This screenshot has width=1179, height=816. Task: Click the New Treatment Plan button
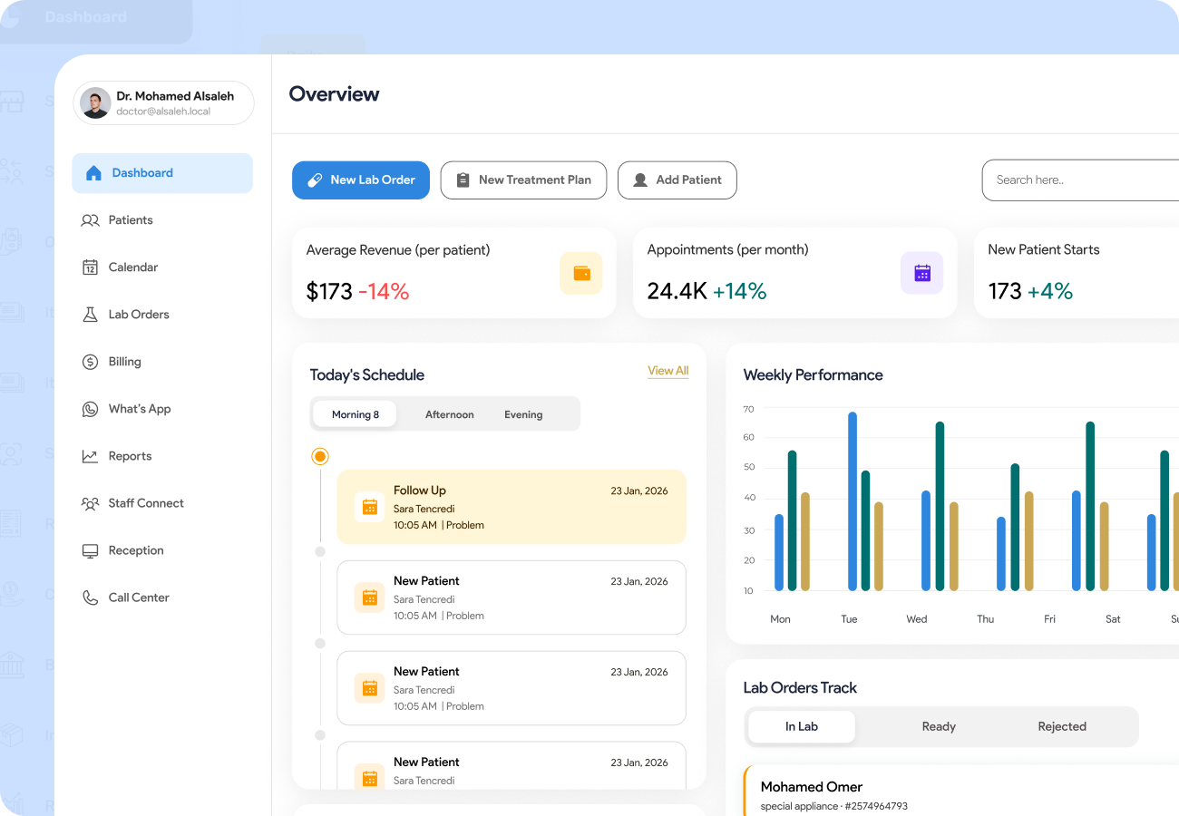point(524,180)
